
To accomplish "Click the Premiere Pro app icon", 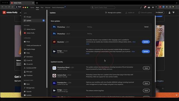I will 54,83.
